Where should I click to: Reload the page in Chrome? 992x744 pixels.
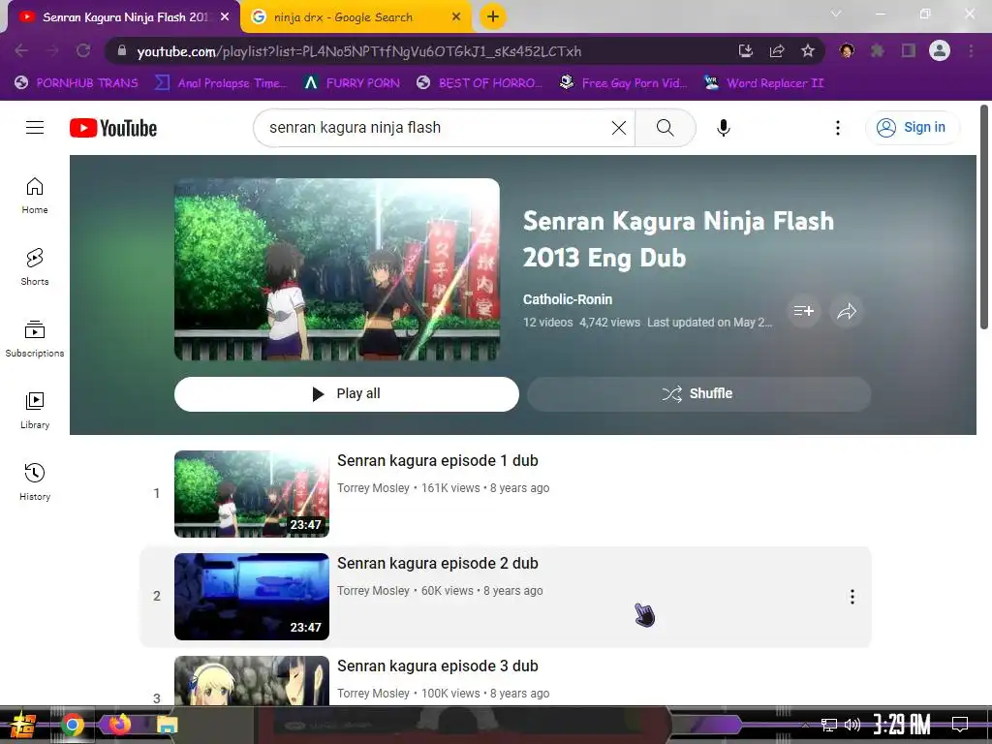click(x=83, y=50)
